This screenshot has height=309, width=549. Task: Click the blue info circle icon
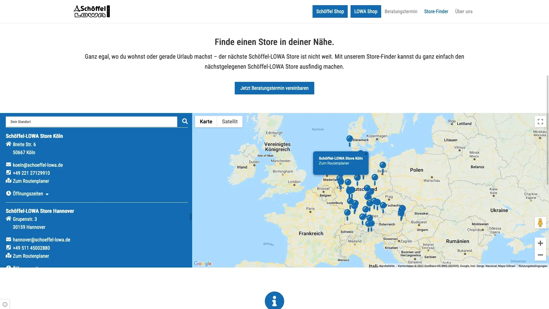coord(274,300)
